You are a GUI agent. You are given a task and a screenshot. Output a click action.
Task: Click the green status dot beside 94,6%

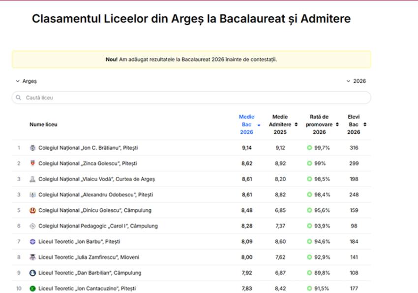pos(309,241)
